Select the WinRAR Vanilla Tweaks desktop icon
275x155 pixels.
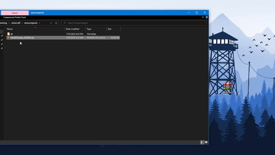pos(228,88)
